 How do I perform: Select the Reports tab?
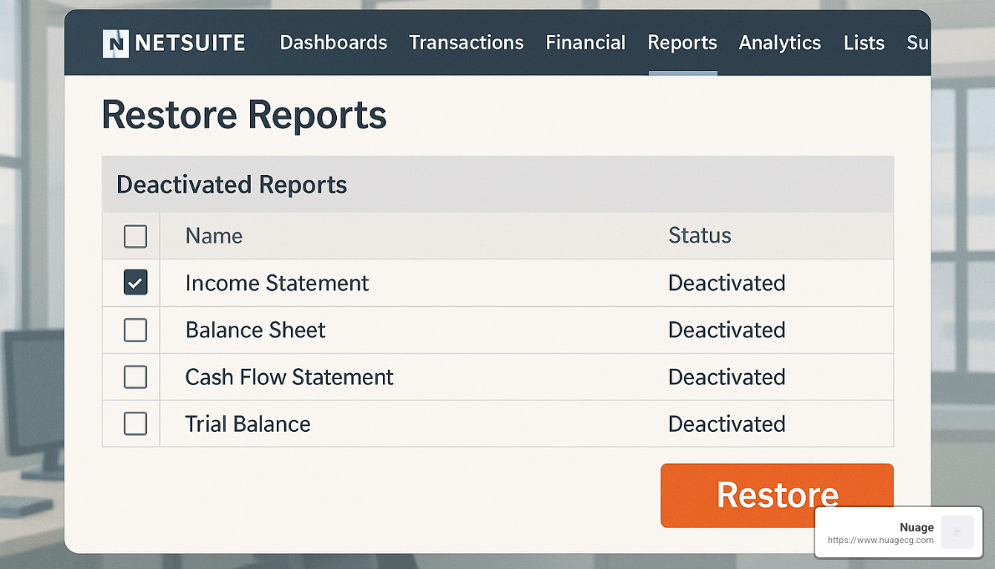[x=682, y=43]
